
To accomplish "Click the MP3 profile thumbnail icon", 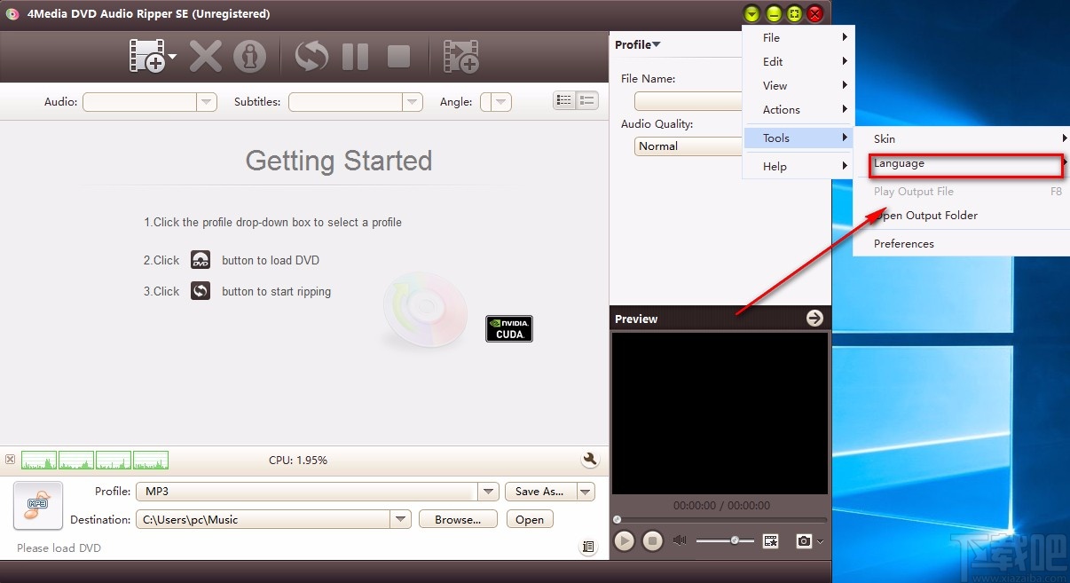I will click(38, 506).
